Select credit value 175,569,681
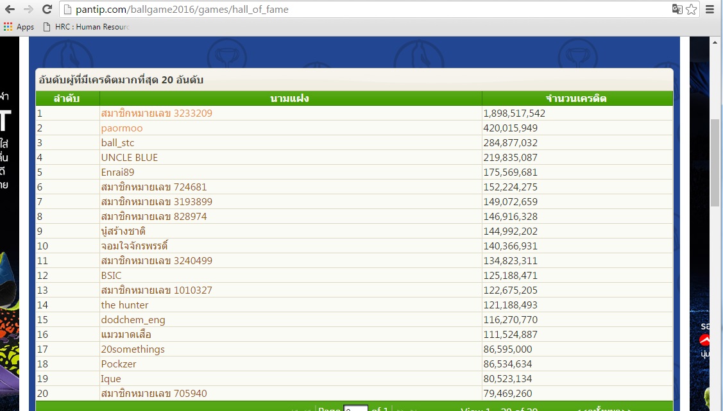 (511, 172)
